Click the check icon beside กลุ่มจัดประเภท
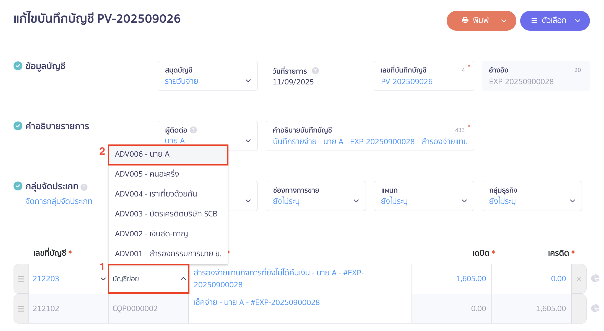Image resolution: width=604 pixels, height=331 pixels. (x=18, y=186)
